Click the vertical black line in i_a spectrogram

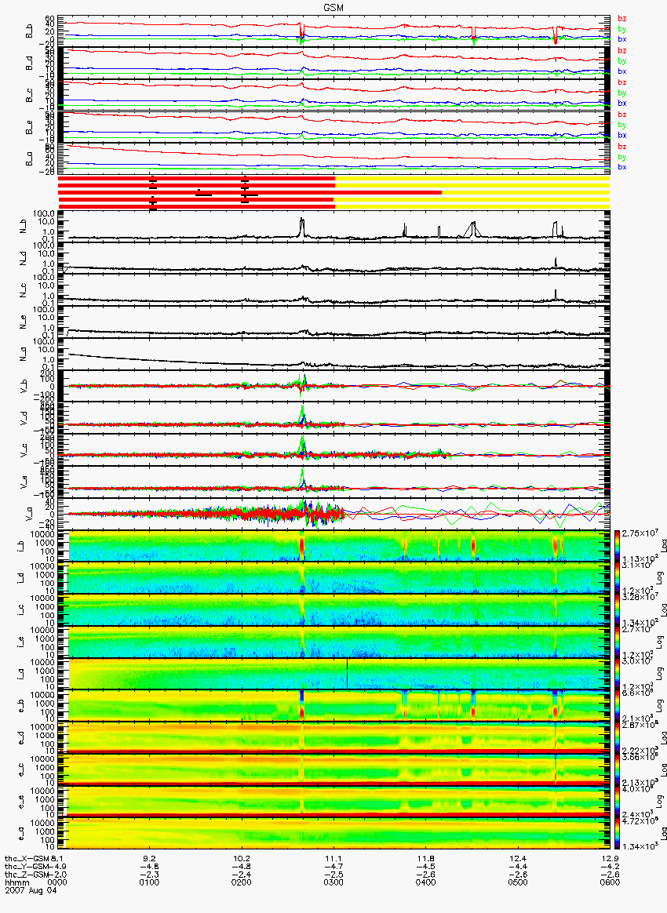coord(347,674)
